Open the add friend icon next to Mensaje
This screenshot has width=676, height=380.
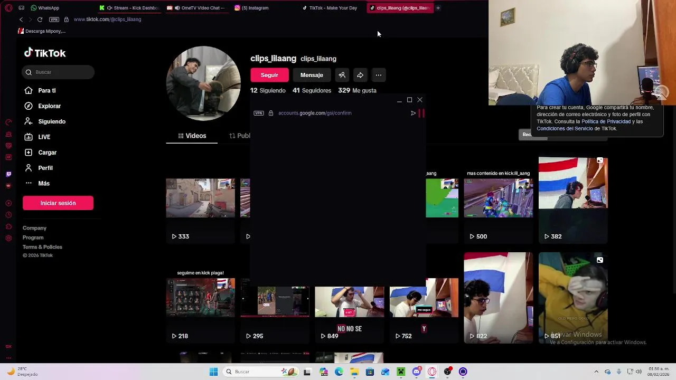tap(342, 75)
